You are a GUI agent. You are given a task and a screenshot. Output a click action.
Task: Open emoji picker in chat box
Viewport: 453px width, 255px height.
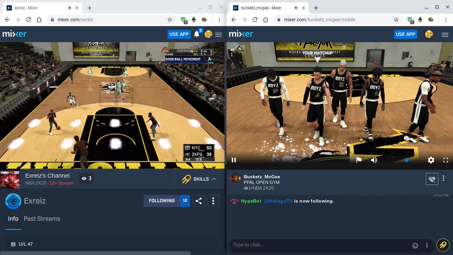(x=415, y=246)
